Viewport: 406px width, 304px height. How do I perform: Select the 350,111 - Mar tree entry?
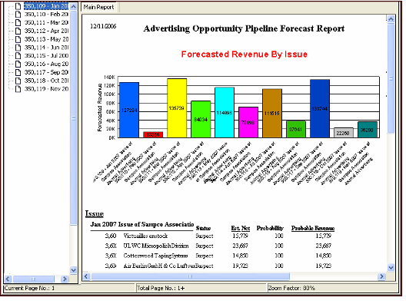46,22
